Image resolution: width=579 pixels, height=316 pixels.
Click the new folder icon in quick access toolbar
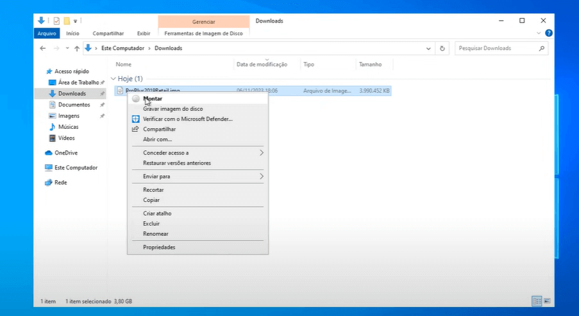coord(67,21)
